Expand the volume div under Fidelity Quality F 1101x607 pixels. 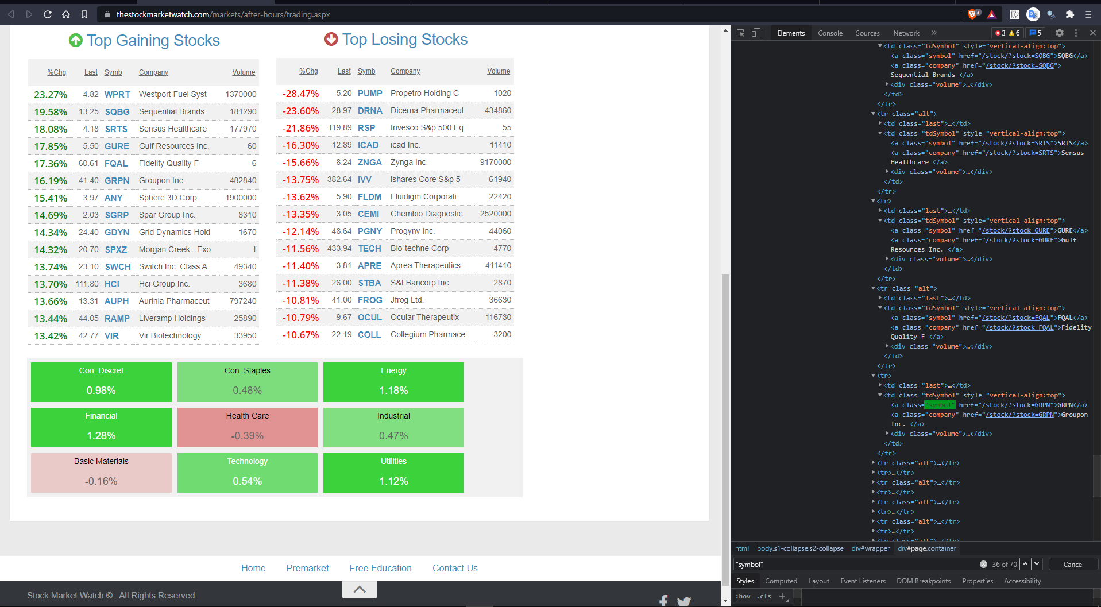pyautogui.click(x=887, y=346)
